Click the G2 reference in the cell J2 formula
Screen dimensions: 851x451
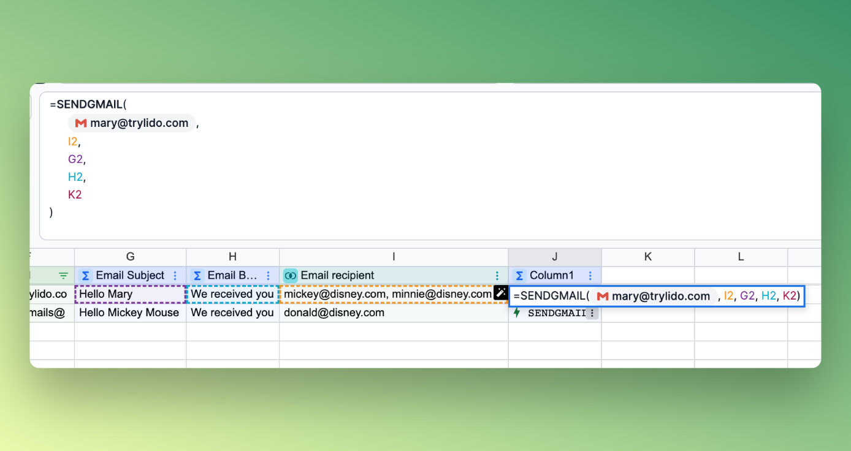click(x=747, y=297)
